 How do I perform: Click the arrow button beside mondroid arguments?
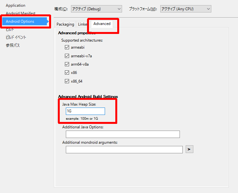(x=190, y=149)
